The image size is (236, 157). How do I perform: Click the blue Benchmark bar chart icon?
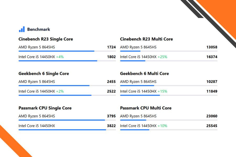point(22,29)
